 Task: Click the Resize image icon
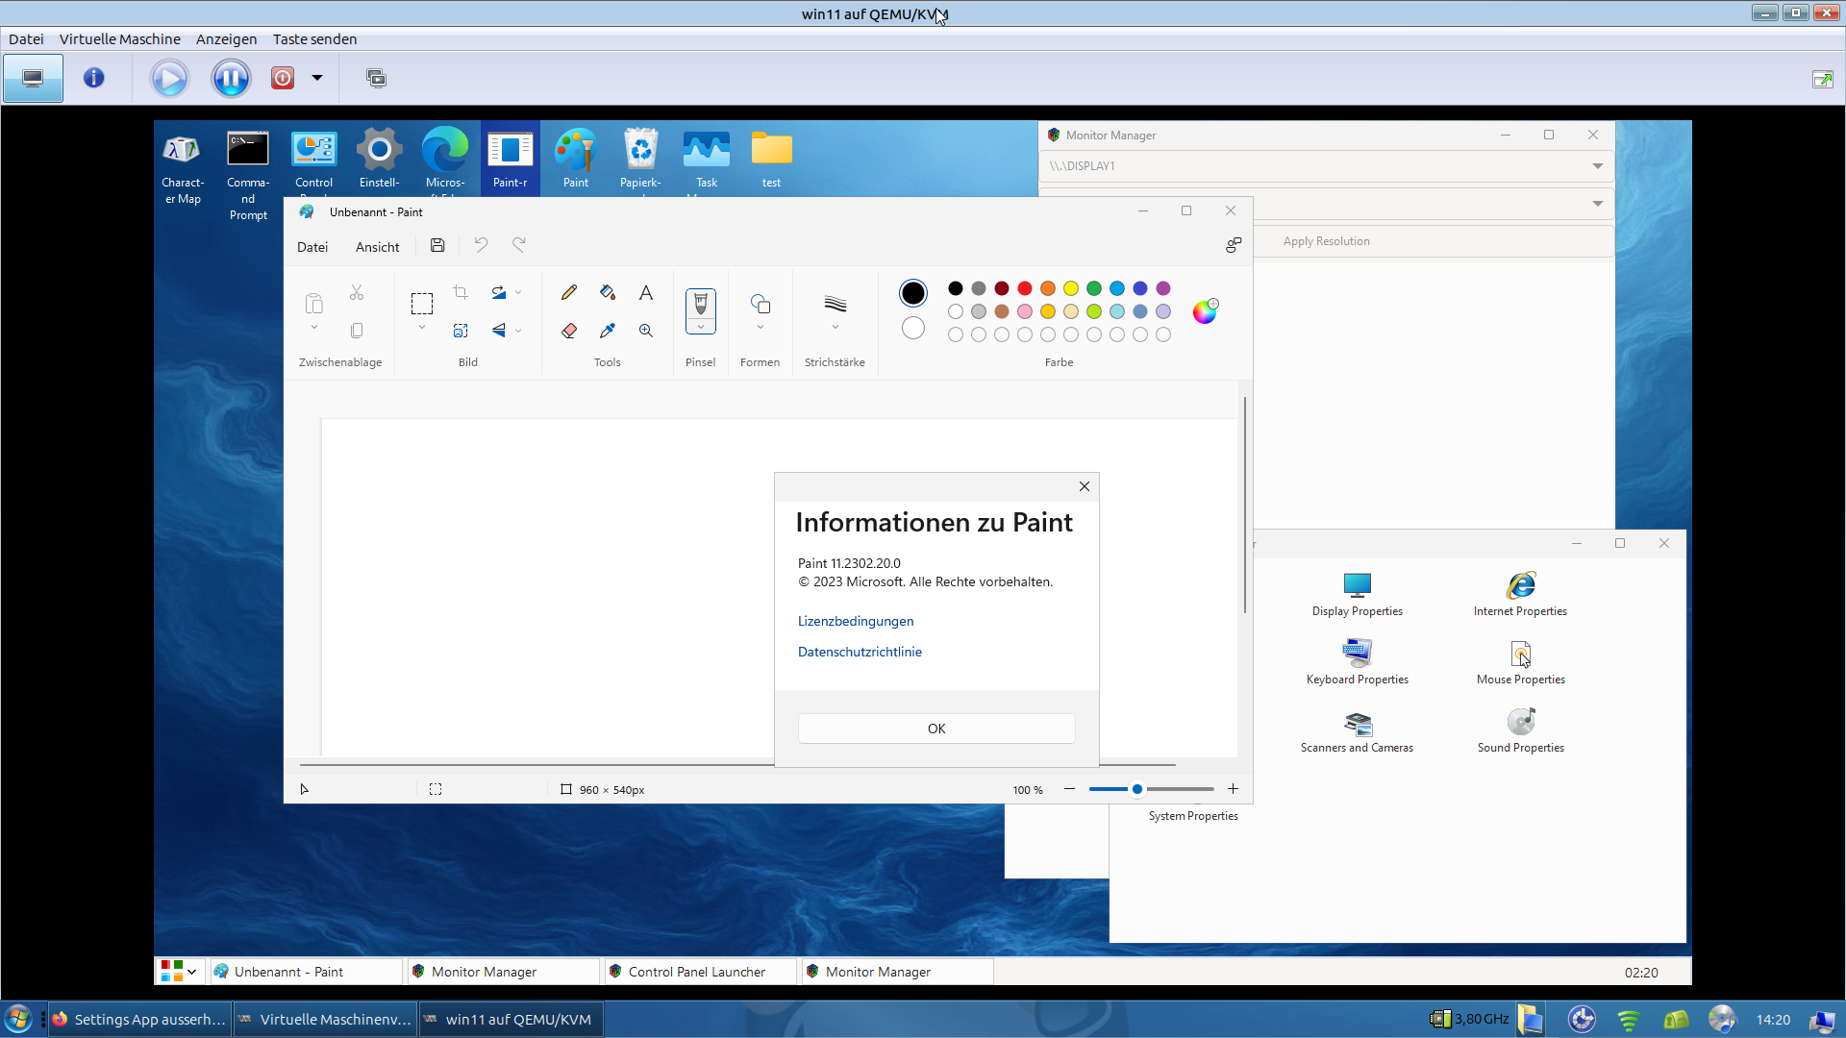tap(461, 331)
